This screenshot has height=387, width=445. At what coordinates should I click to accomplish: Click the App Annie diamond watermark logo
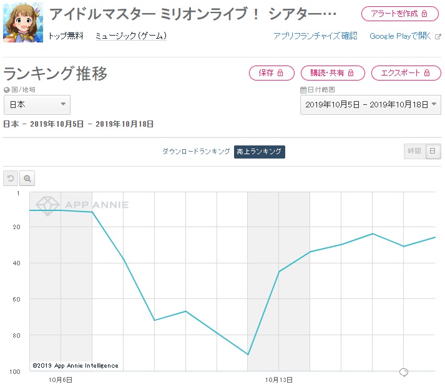point(47,205)
